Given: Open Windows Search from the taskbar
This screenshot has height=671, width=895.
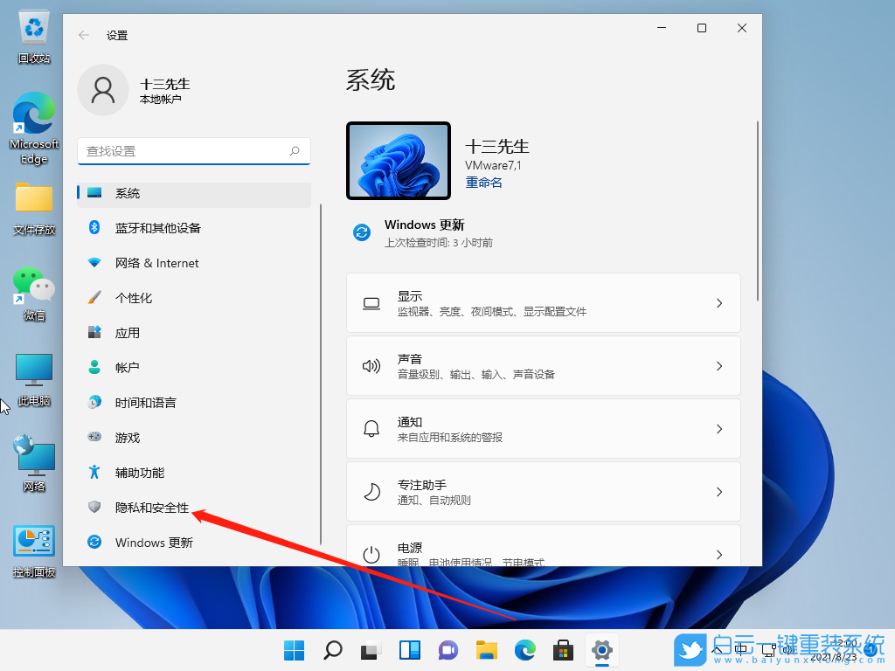Looking at the screenshot, I should tap(332, 650).
